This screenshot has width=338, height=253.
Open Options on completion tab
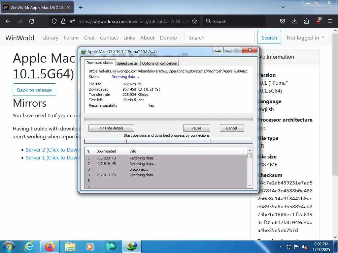point(159,63)
